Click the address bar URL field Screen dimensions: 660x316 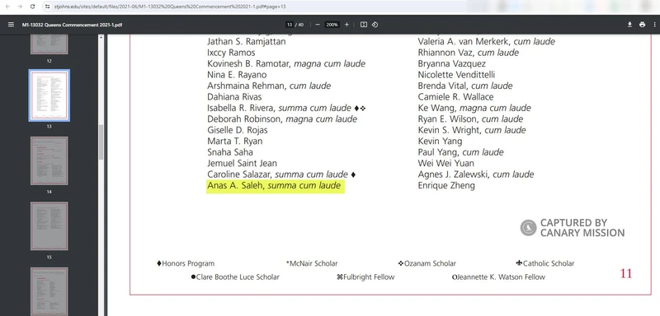(x=170, y=7)
